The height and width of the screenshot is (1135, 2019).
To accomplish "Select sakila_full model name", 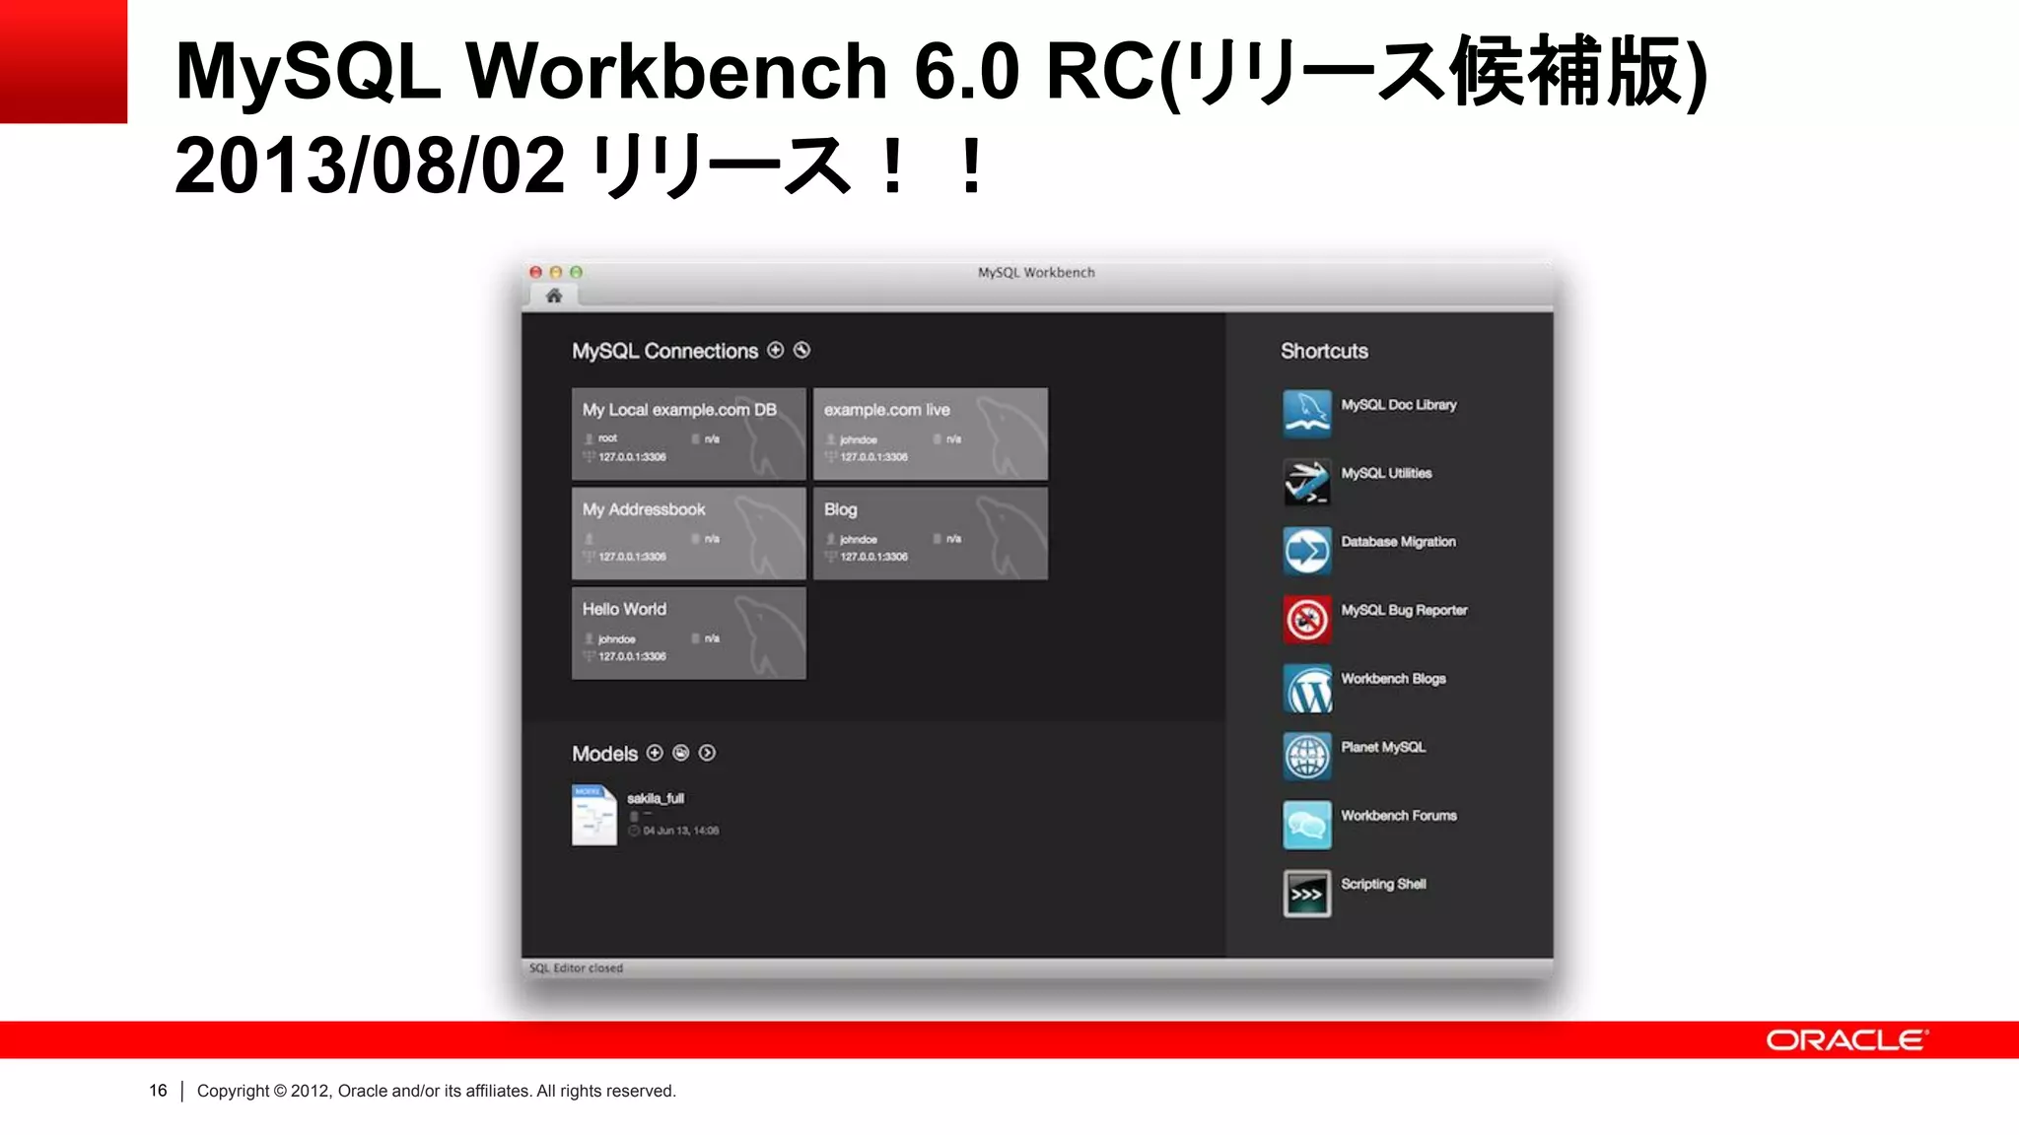I will tap(656, 798).
